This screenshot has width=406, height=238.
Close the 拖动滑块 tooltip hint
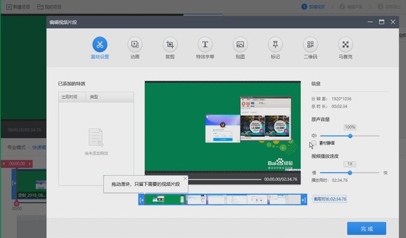(185, 179)
